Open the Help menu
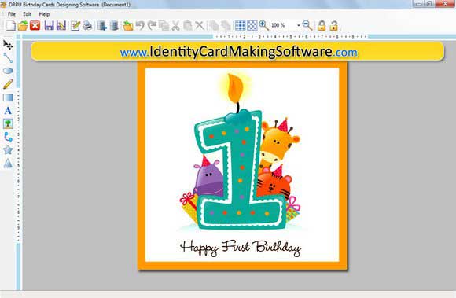Screen dimensions: 456x298 [x=44, y=14]
